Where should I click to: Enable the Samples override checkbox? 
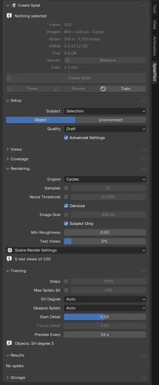pyautogui.click(x=66, y=188)
